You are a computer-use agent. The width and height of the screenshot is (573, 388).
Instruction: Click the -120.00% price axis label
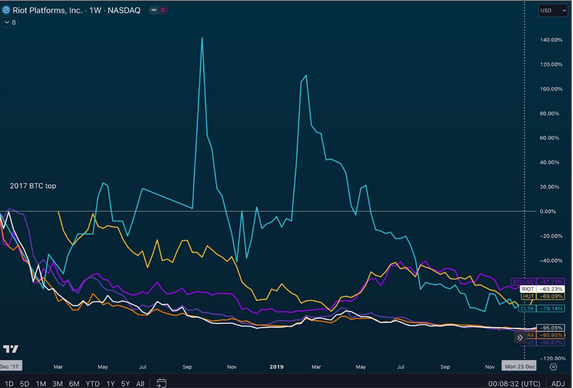pos(553,358)
